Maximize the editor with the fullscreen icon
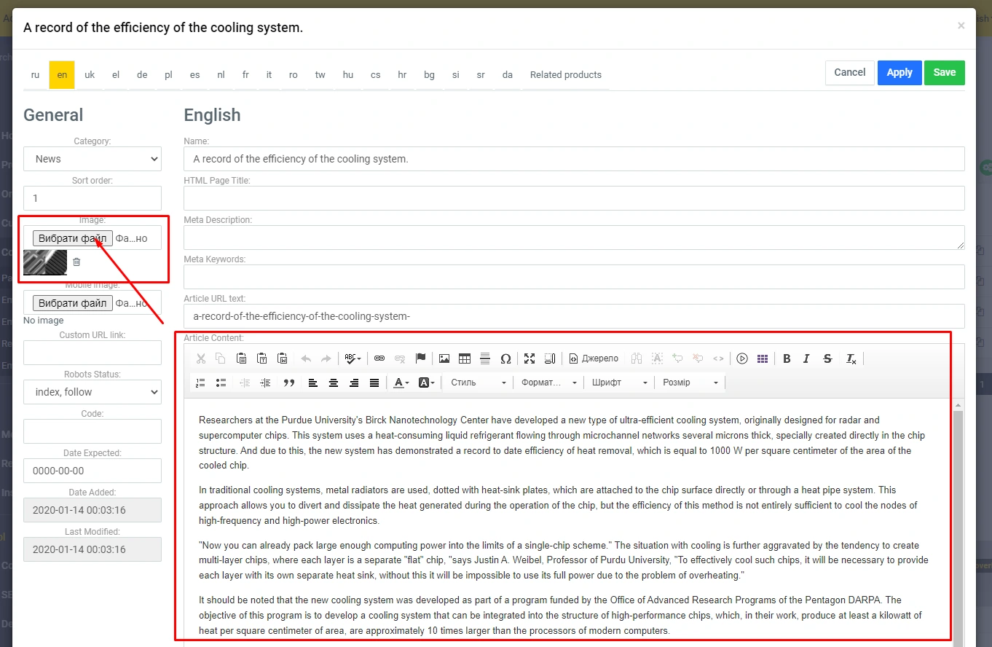992x647 pixels. (x=530, y=358)
